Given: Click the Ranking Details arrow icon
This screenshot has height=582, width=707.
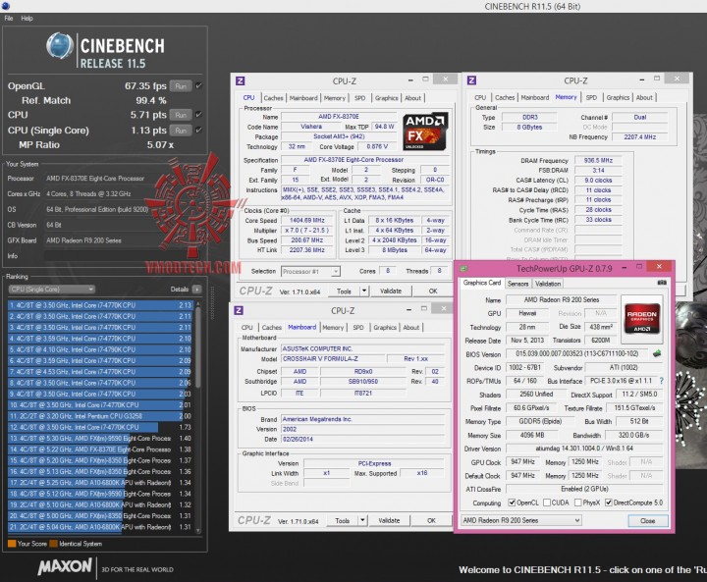Looking at the screenshot, I should click(196, 289).
